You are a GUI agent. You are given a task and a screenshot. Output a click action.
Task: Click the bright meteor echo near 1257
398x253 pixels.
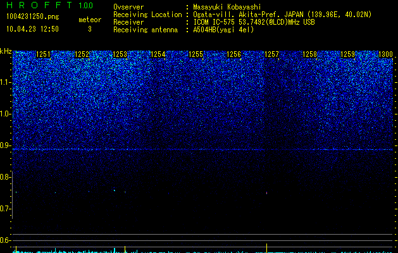point(267,193)
